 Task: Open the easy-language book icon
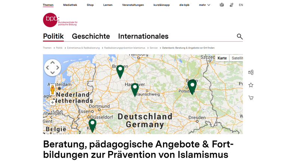222,5
